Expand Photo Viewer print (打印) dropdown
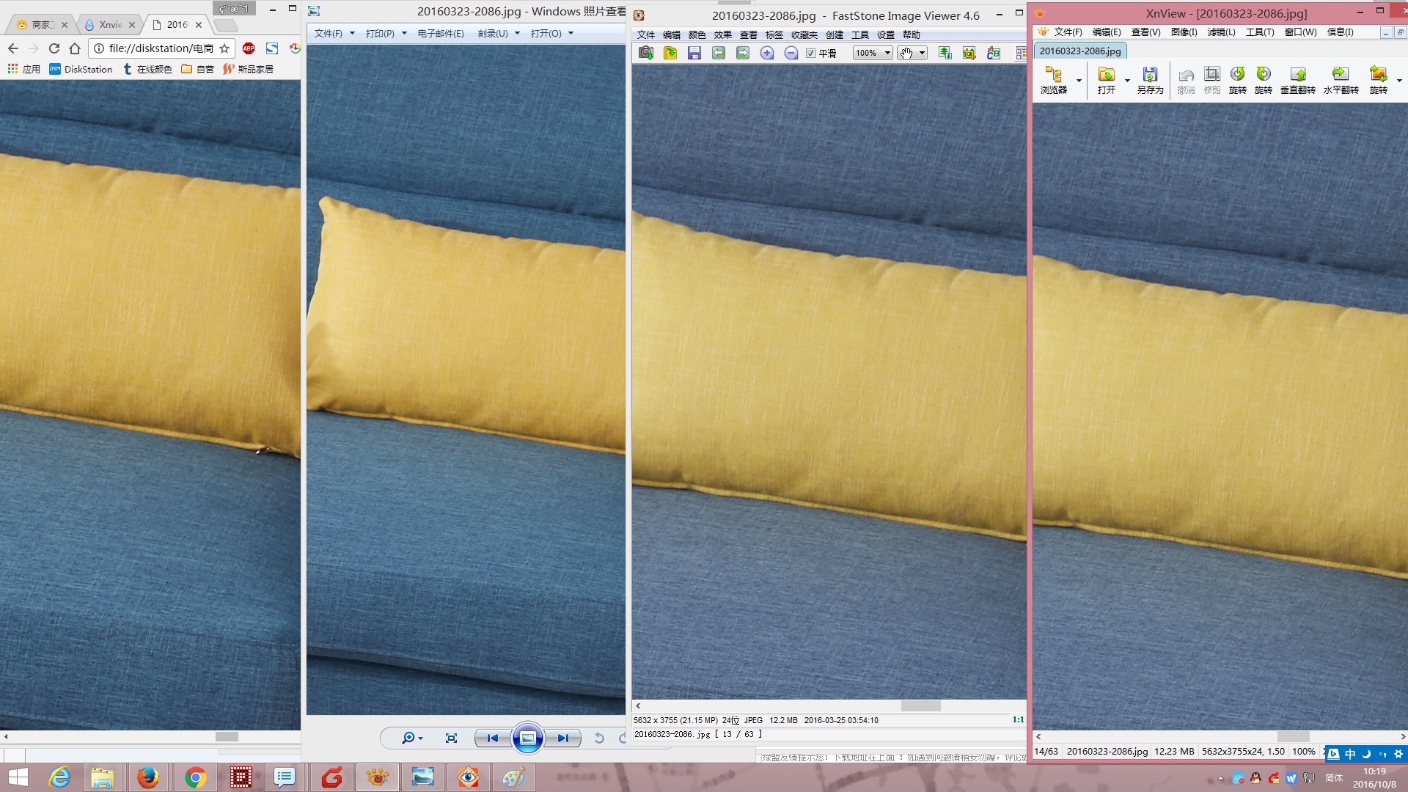1408x792 pixels. click(x=404, y=33)
